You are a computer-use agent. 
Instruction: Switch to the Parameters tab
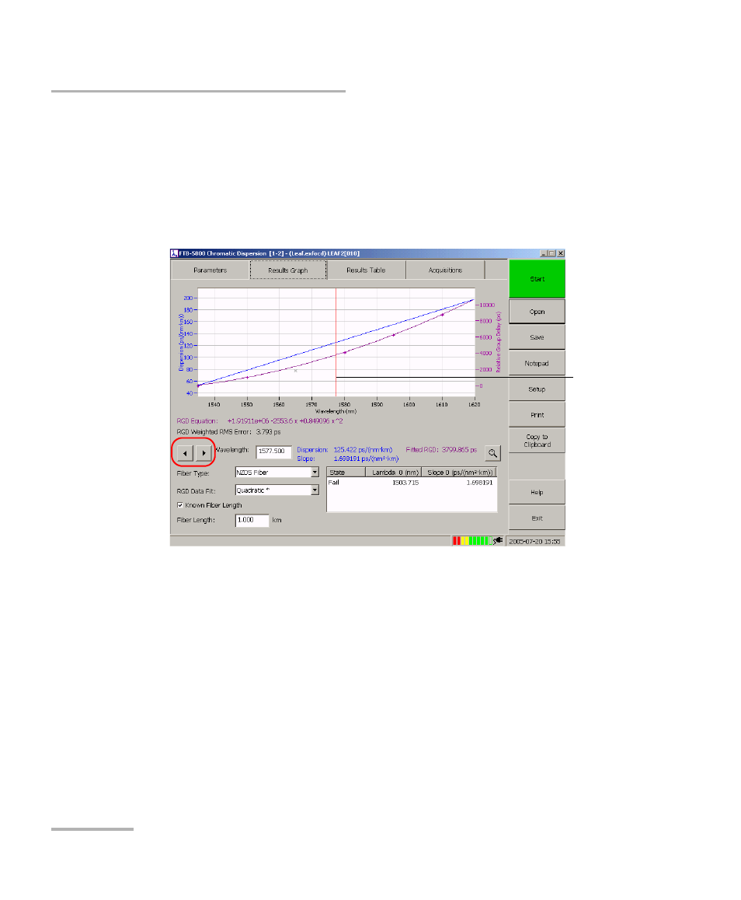point(210,270)
